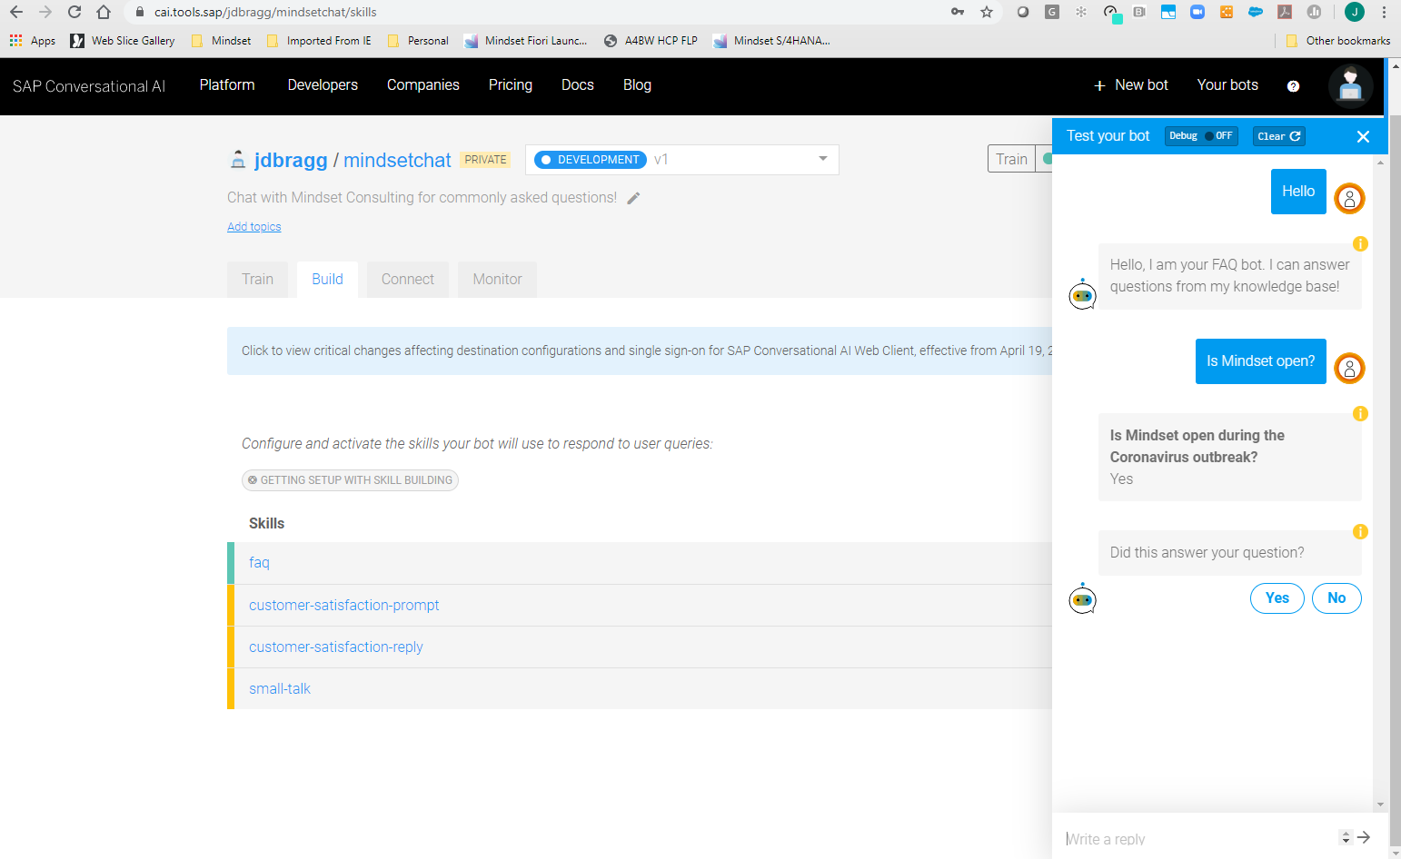Open the Chrome three-dot menu
The width and height of the screenshot is (1401, 859).
point(1384,12)
